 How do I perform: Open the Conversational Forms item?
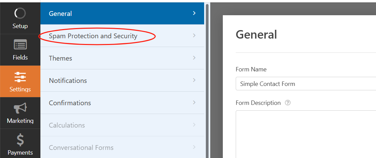[81, 148]
